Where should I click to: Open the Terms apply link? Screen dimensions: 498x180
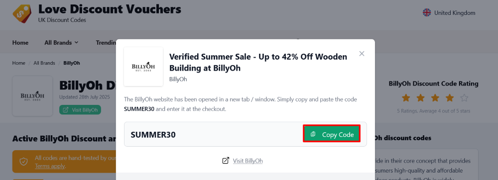50,166
